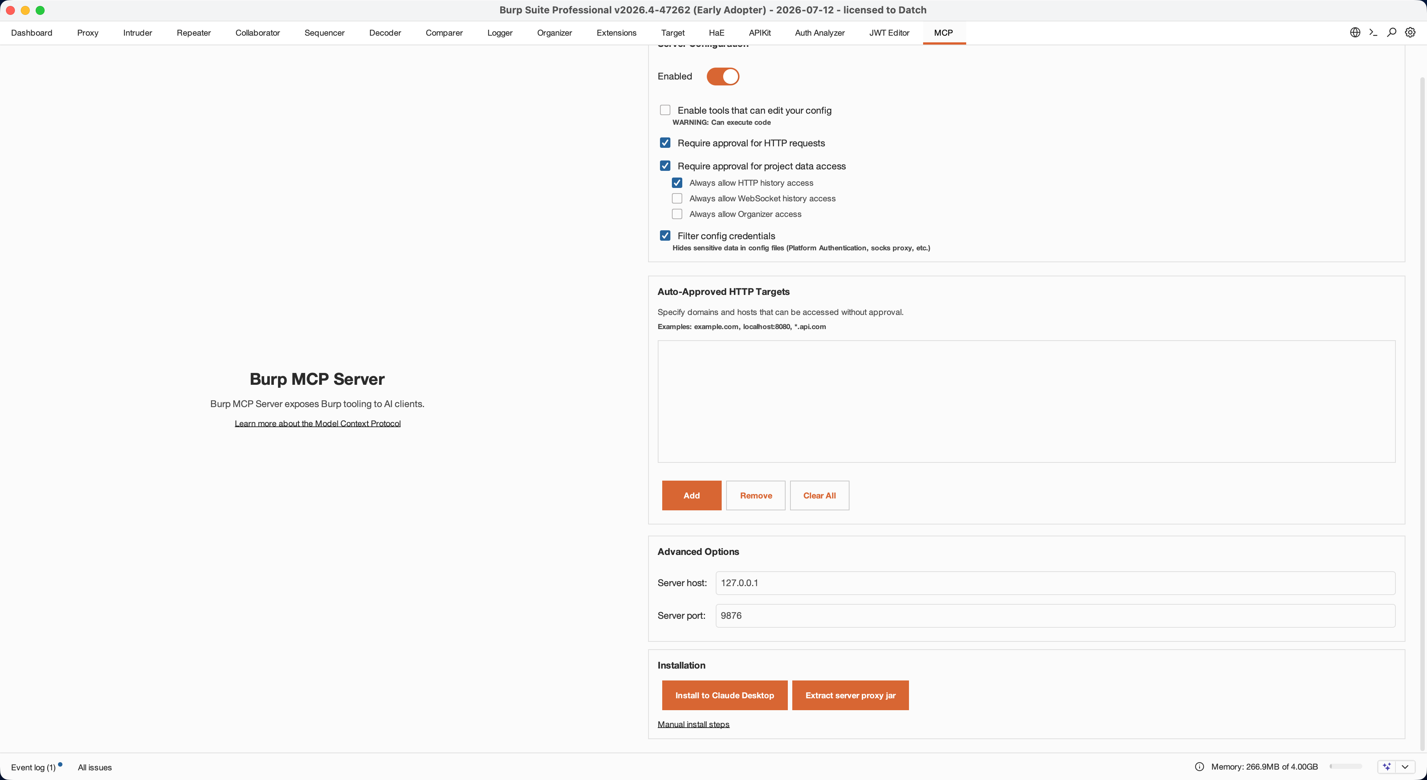
Task: Click the AI sparkle icon in status bar
Action: tap(1386, 767)
